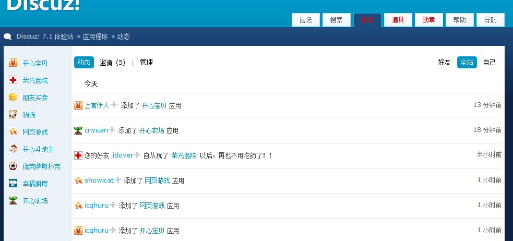Viewport: 513px width, 241px height.
Task: Click plus icon next to icqhuru 开心宝贝 row
Action: [113, 230]
